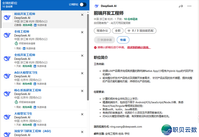Click the LinkedIn 快速申请 icon in 大模型实习生 row
The width and height of the screenshot is (199, 137).
pyautogui.click(x=35, y=125)
